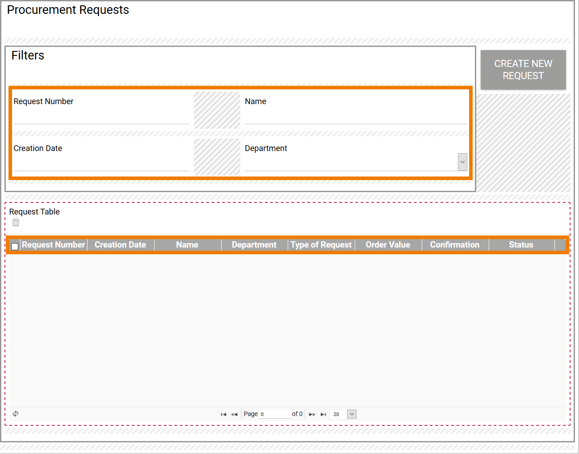Open the page size dropdown showing 20
This screenshot has height=454, width=579.
pos(352,414)
